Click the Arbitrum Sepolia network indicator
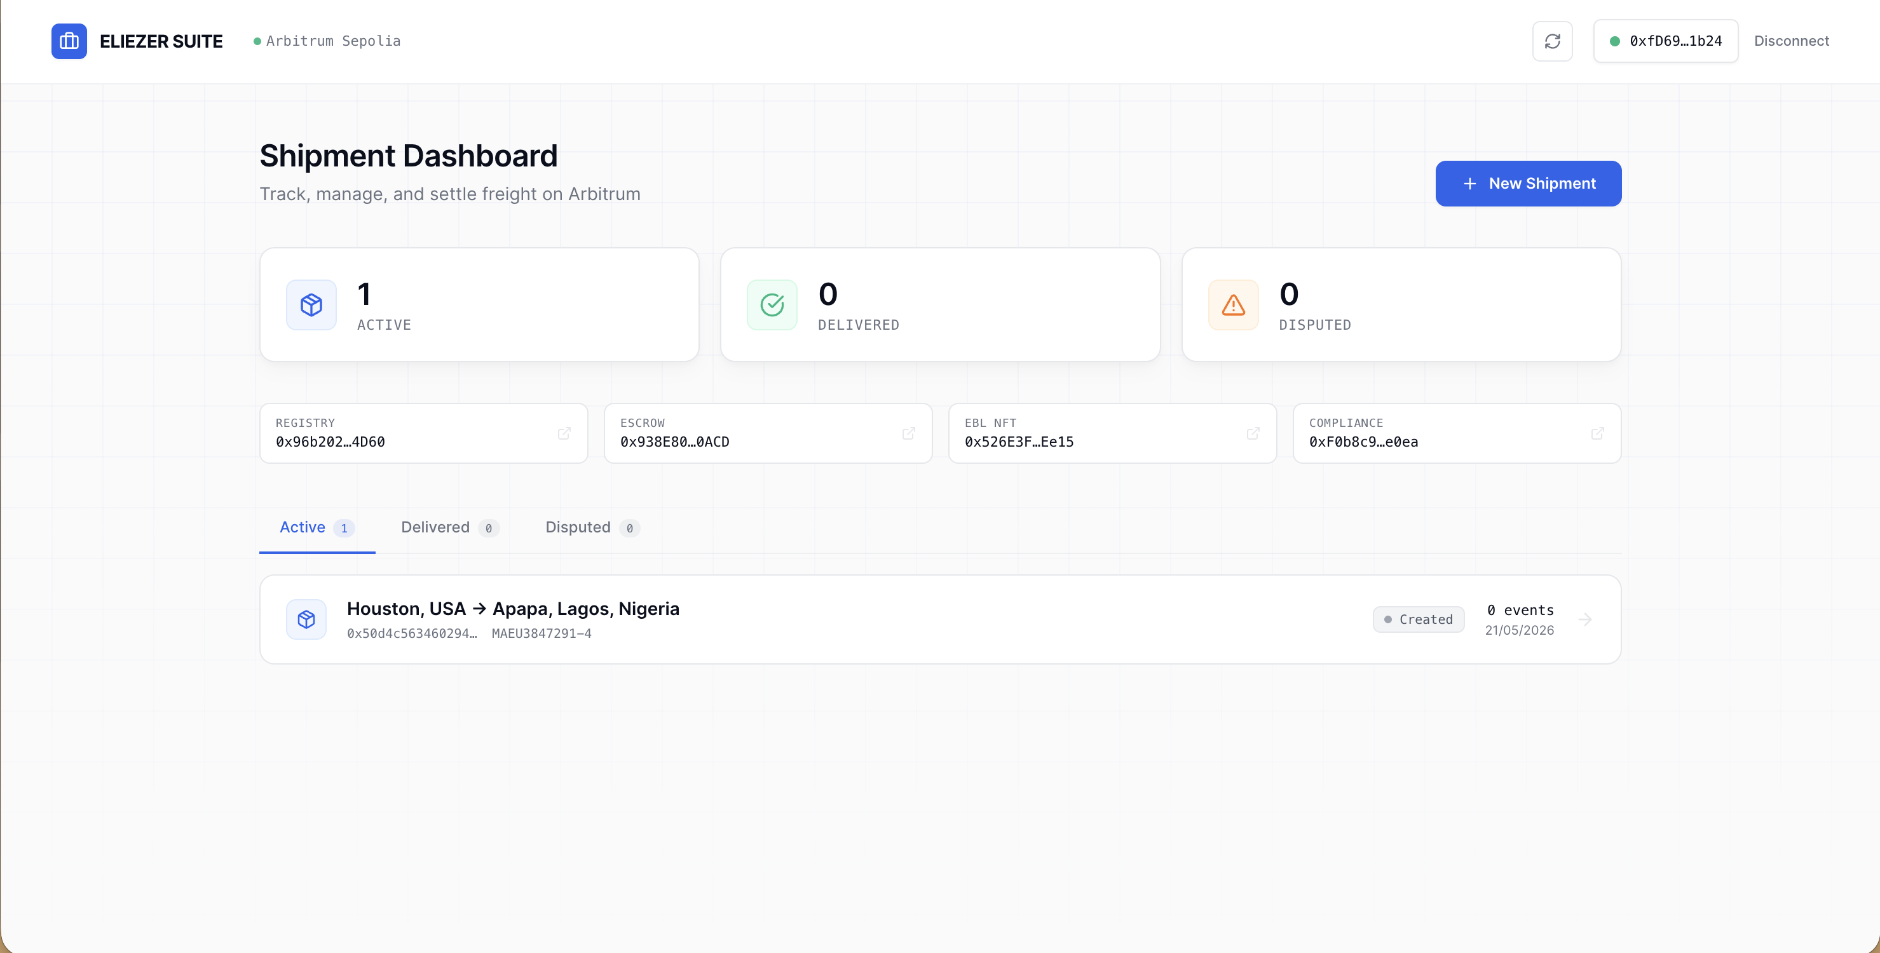 tap(327, 41)
